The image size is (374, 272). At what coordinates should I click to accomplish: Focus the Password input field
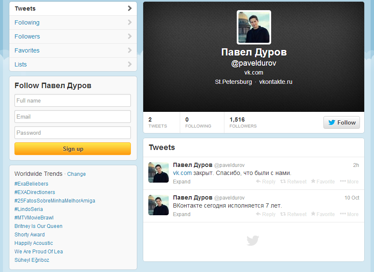pos(73,133)
